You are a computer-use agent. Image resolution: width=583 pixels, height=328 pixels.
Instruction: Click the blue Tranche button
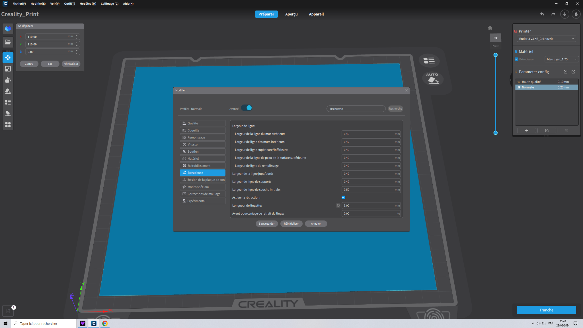[546, 310]
